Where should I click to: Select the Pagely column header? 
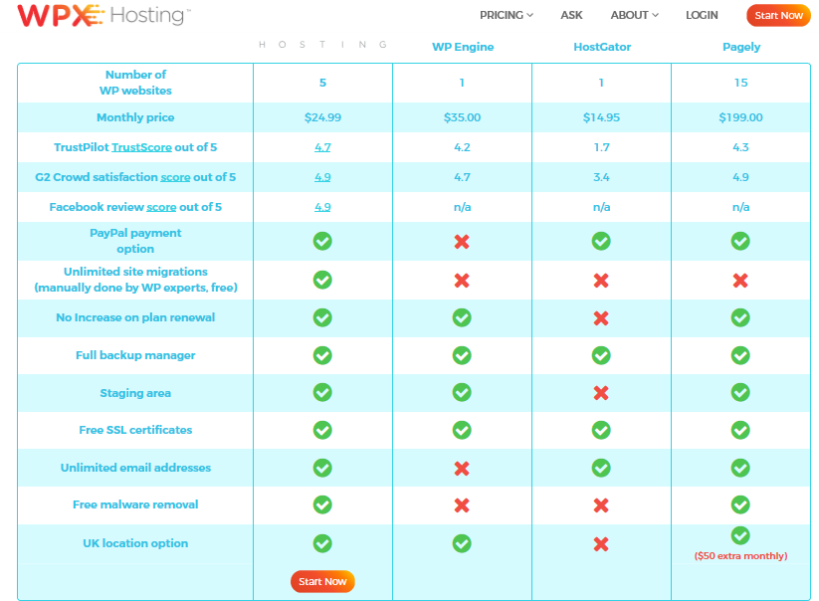point(741,47)
